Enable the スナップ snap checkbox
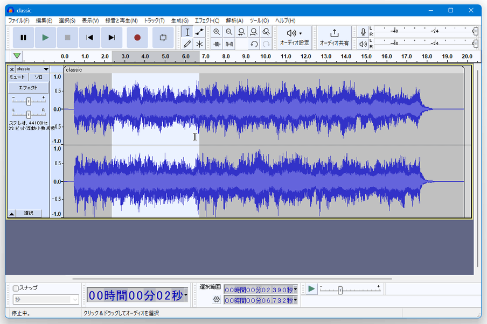The height and width of the screenshot is (324, 487). point(16,288)
